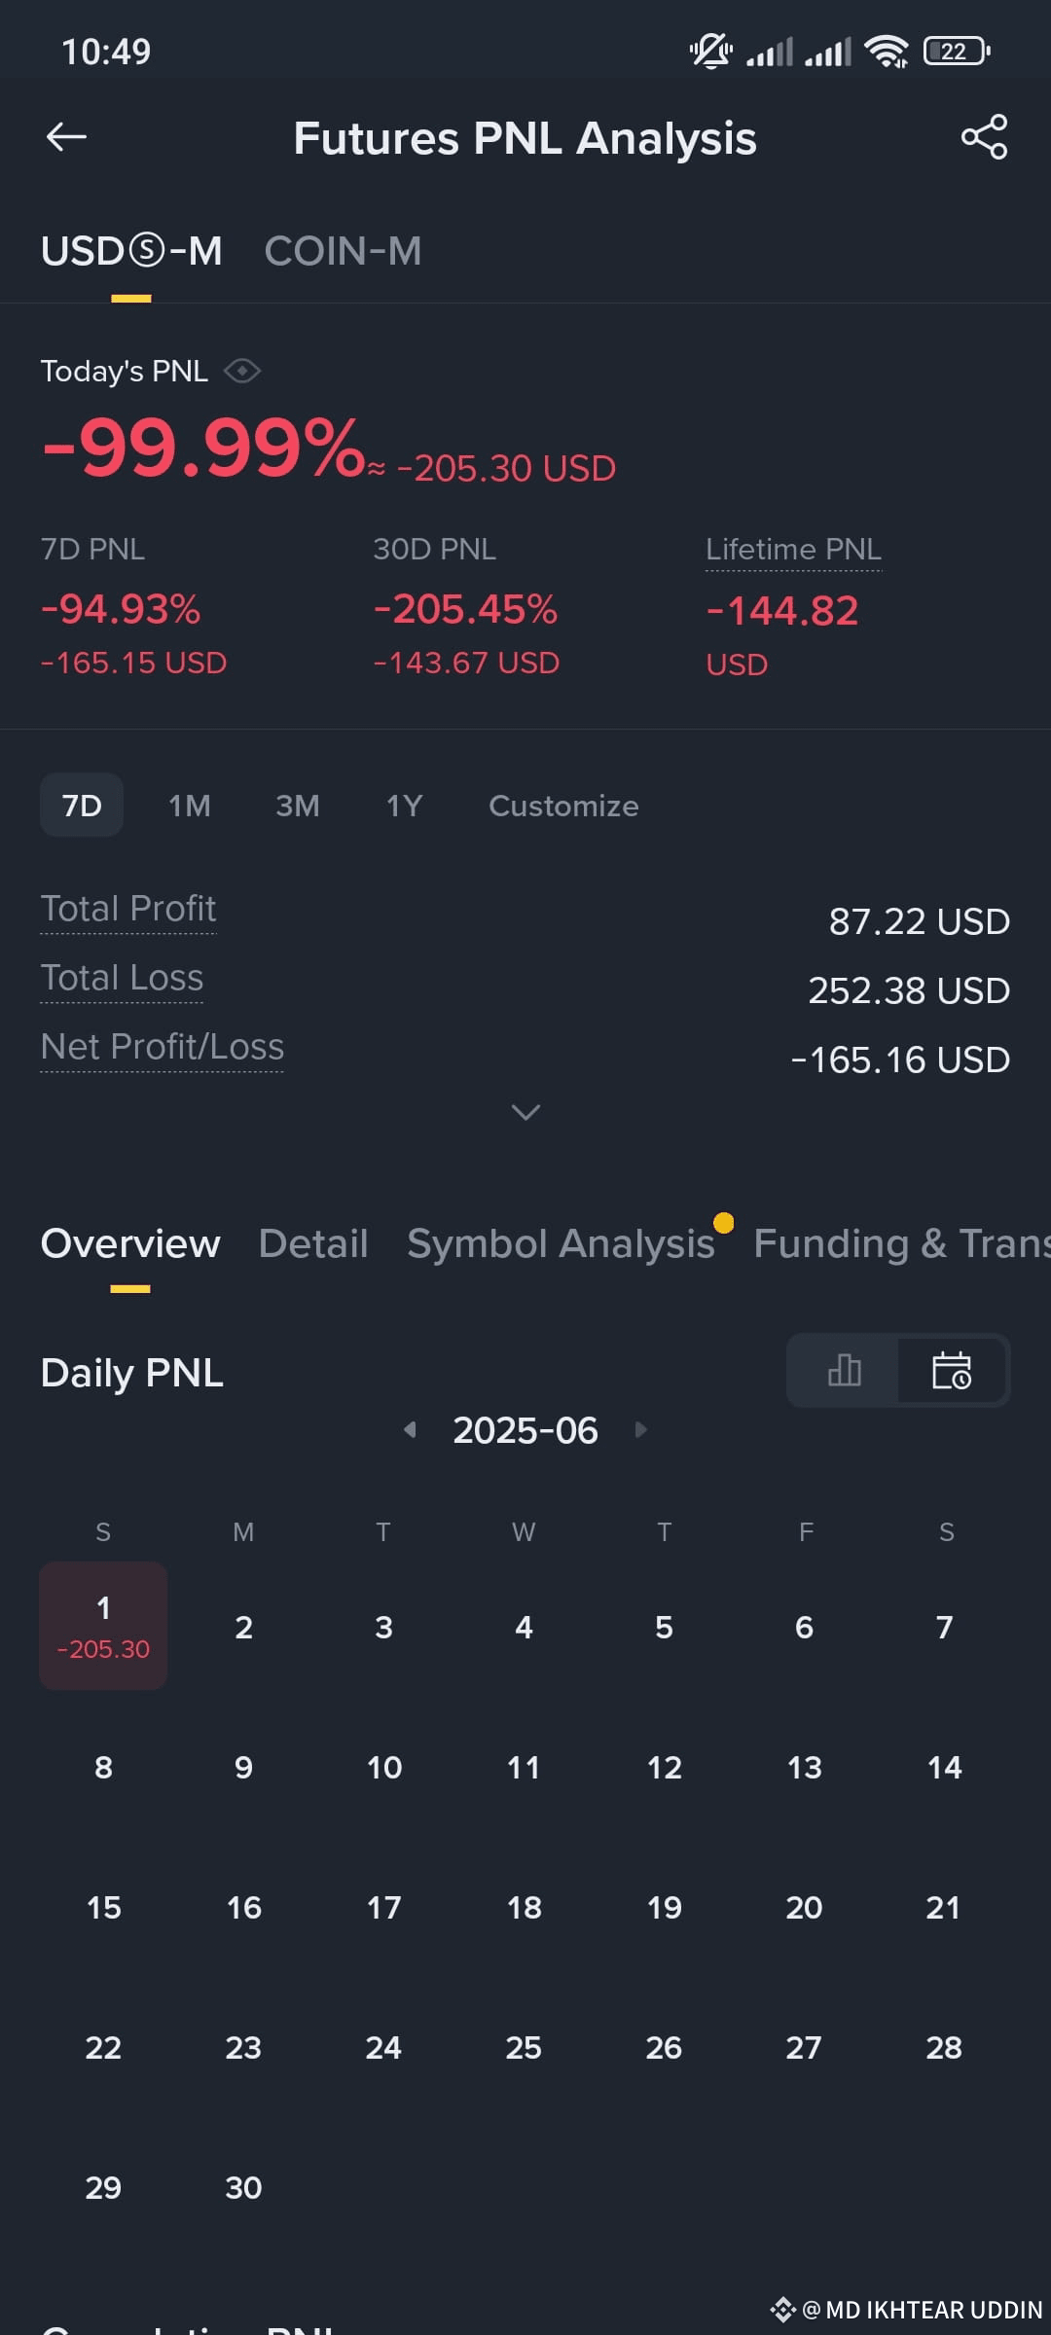Switch Daily PNL to calendar view
Viewport: 1051px width, 2335px height.
click(952, 1370)
